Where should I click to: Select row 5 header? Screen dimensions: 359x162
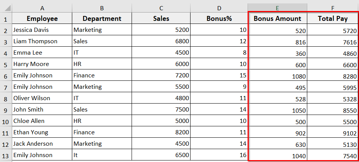tap(6, 64)
